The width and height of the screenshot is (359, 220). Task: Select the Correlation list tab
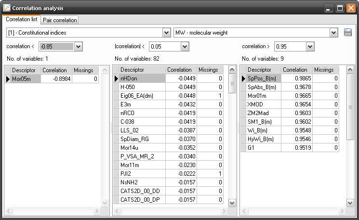pyautogui.click(x=22, y=19)
